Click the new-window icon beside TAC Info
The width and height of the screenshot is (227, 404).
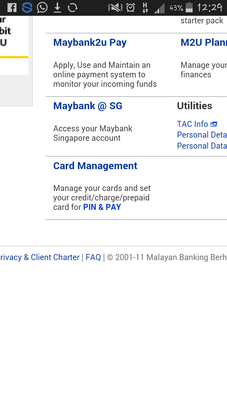pos(214,124)
